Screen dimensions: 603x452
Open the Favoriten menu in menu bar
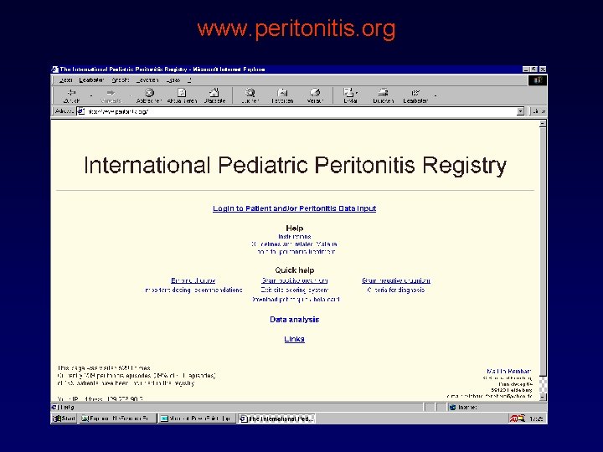147,80
